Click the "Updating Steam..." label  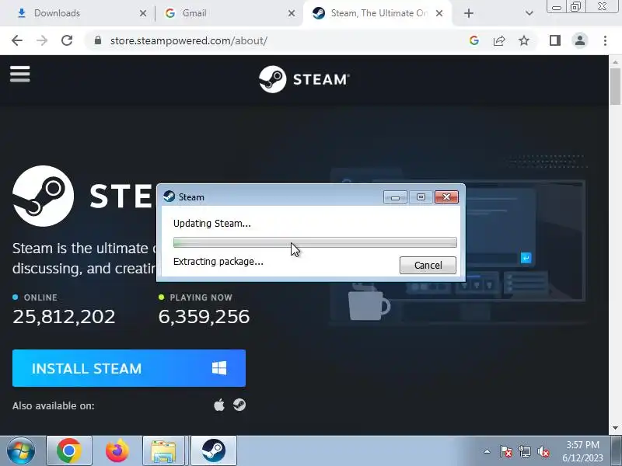click(211, 224)
